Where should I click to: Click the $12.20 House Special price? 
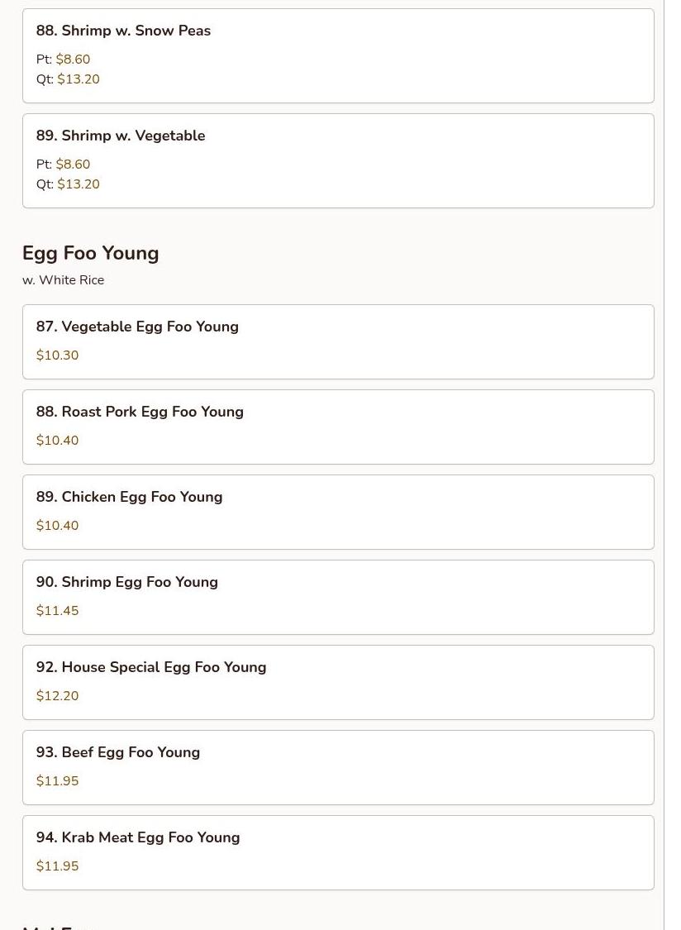(58, 696)
